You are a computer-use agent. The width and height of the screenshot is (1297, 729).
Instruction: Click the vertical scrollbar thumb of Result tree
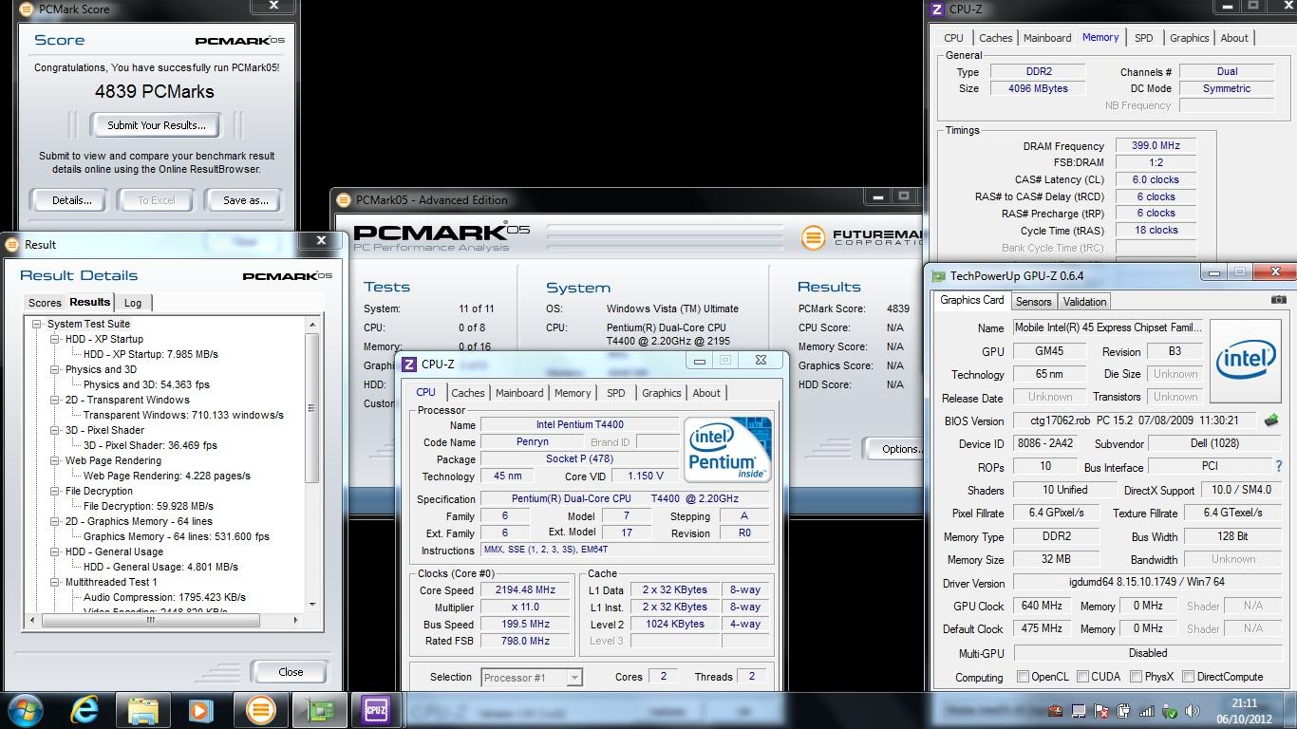tap(312, 407)
